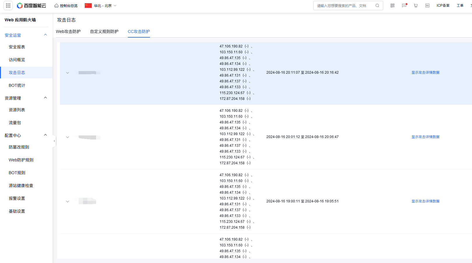Click the 攻击日志 page heading
The height and width of the screenshot is (263, 472).
click(x=66, y=20)
